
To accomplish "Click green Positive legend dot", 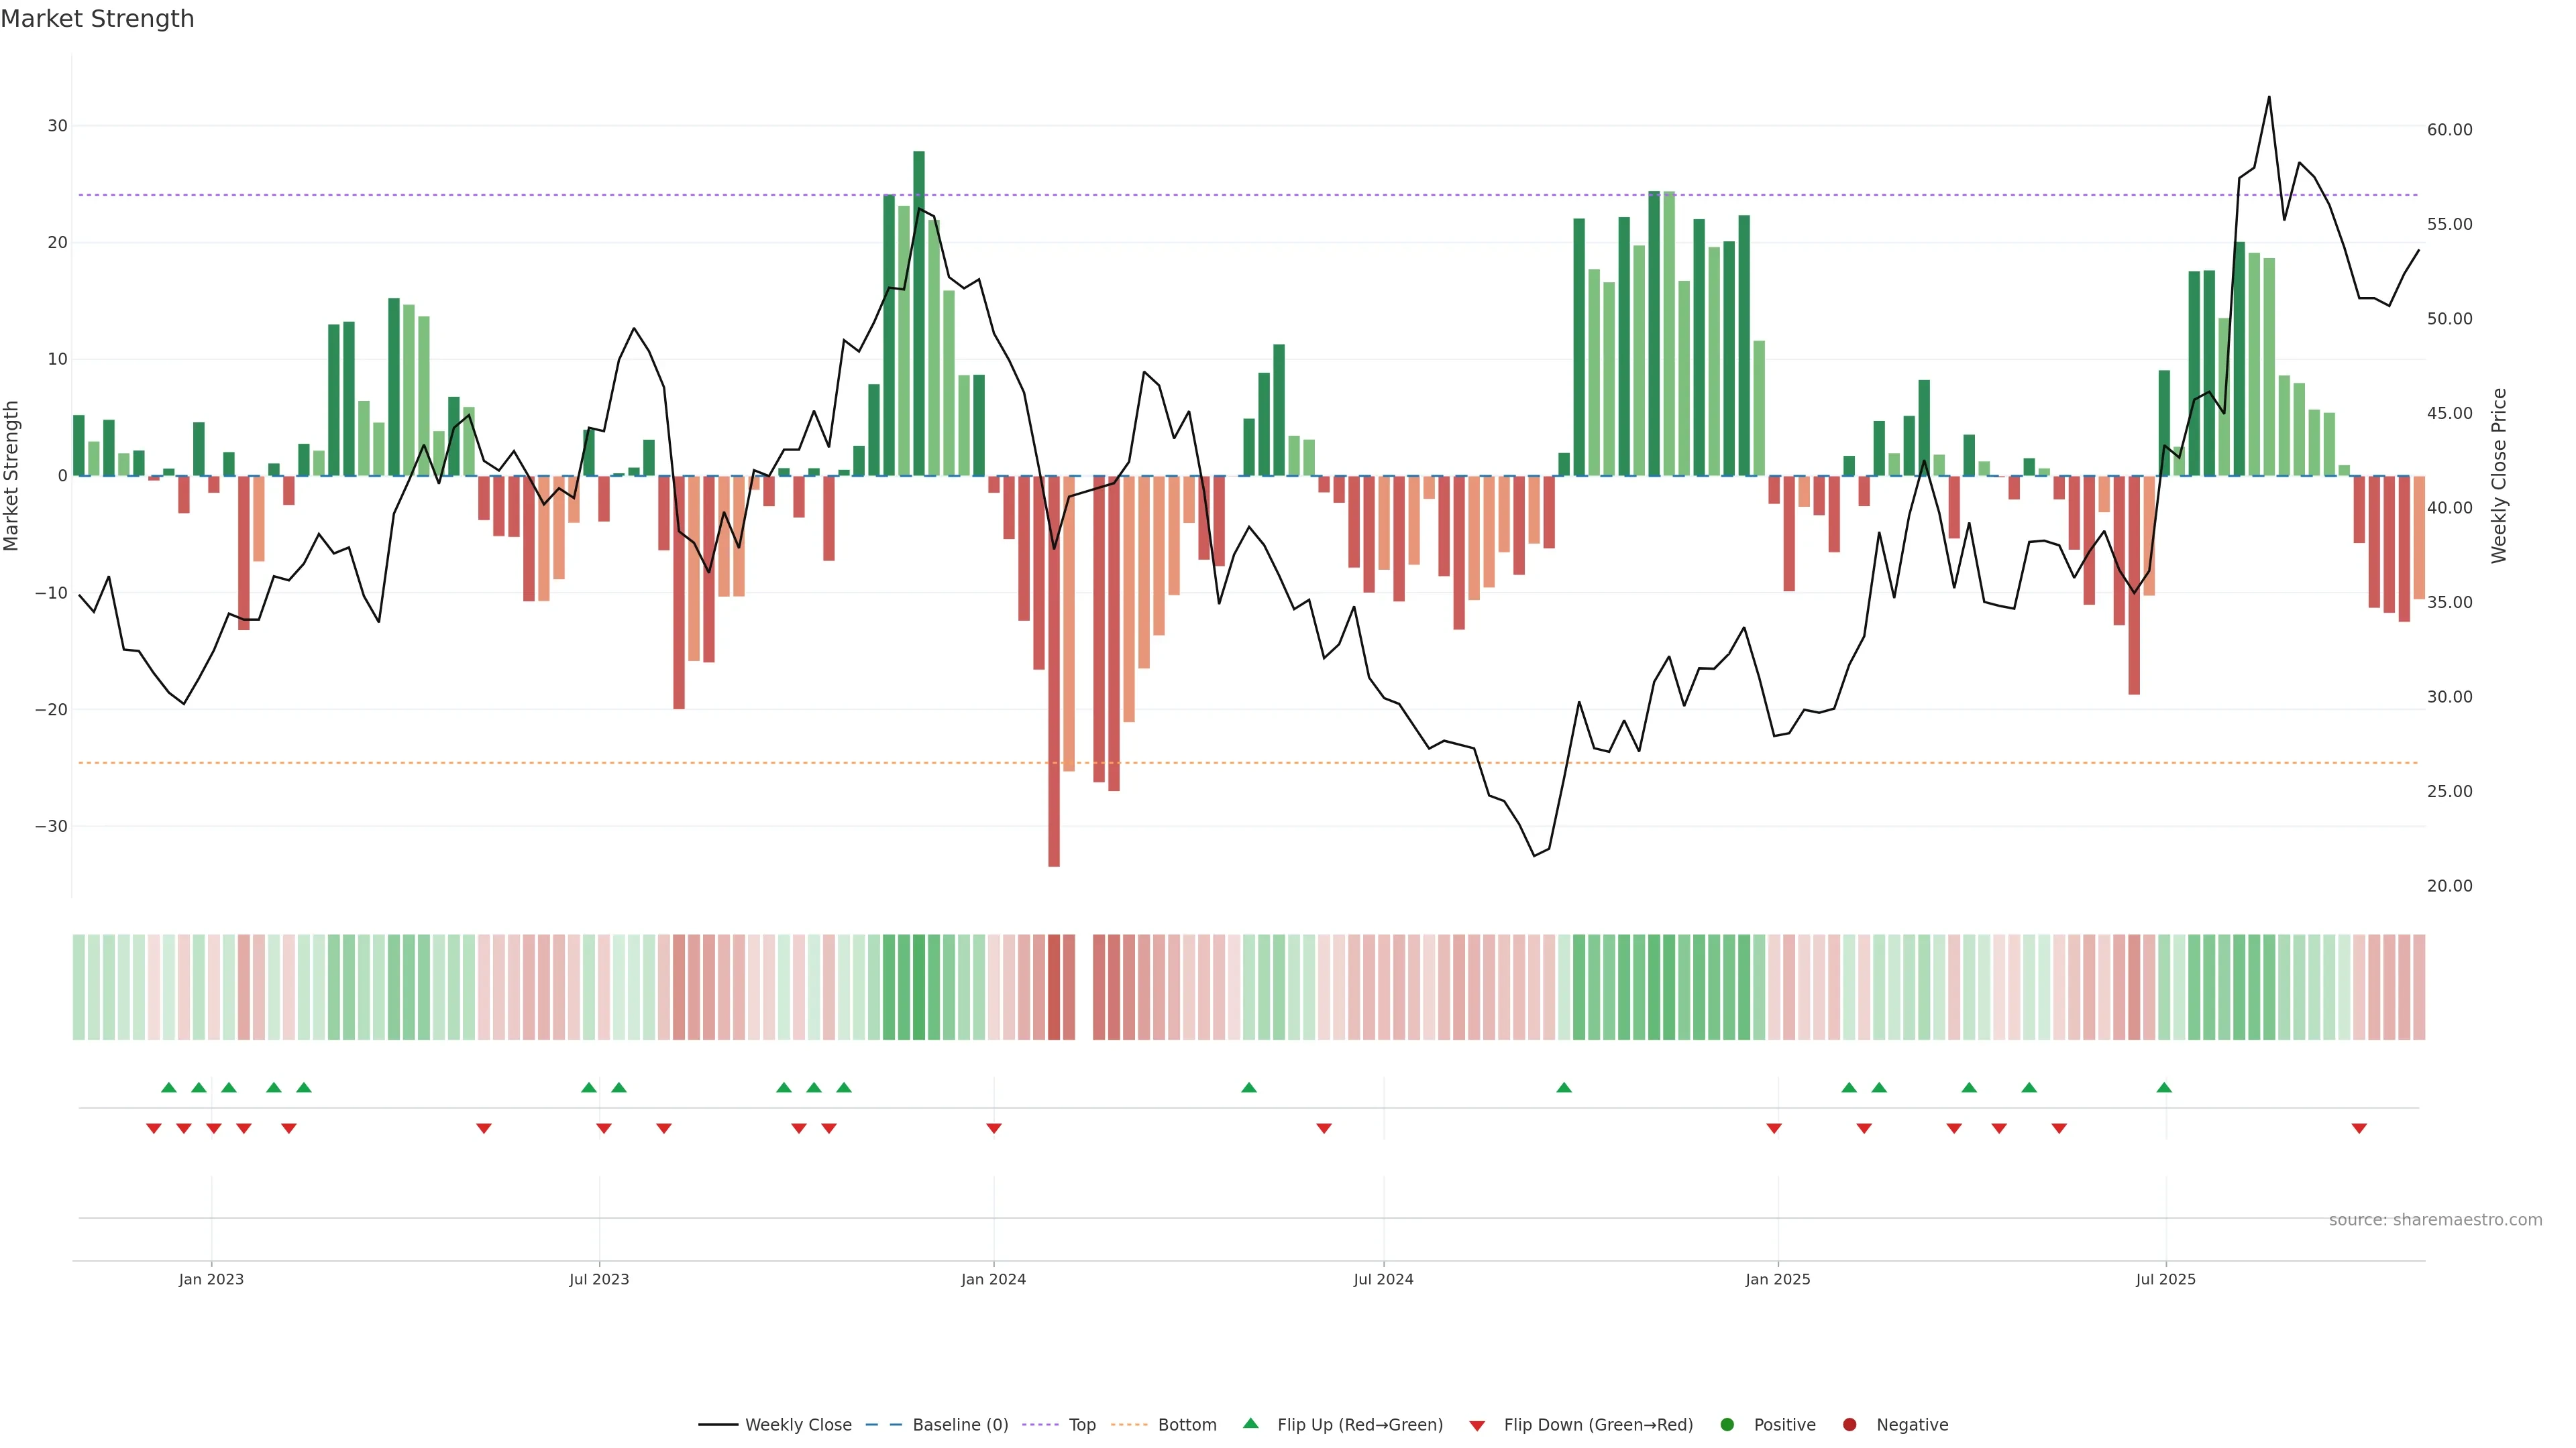I will point(1727,1425).
